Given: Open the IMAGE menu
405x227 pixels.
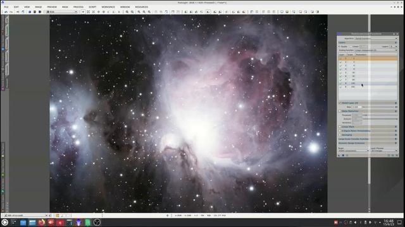Looking at the screenshot, I should (x=38, y=7).
